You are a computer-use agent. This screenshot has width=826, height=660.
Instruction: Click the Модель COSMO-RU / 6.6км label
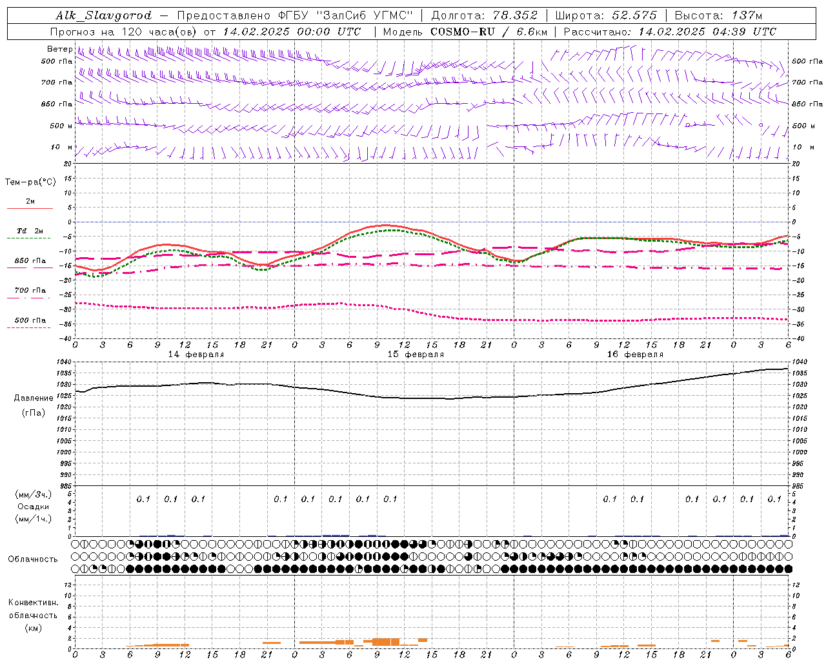465,32
